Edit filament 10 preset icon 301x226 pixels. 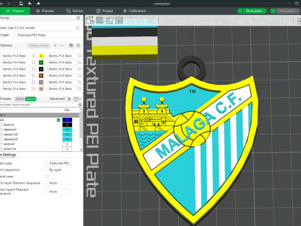point(80,82)
